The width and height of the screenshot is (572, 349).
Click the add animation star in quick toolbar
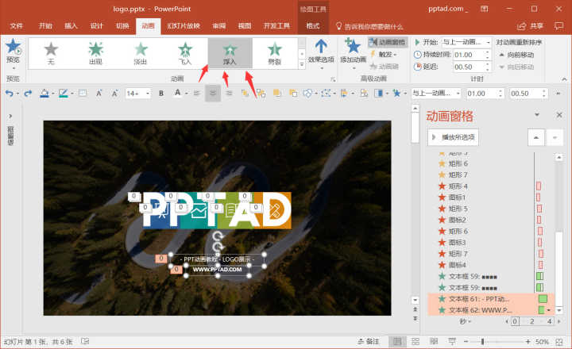396,94
